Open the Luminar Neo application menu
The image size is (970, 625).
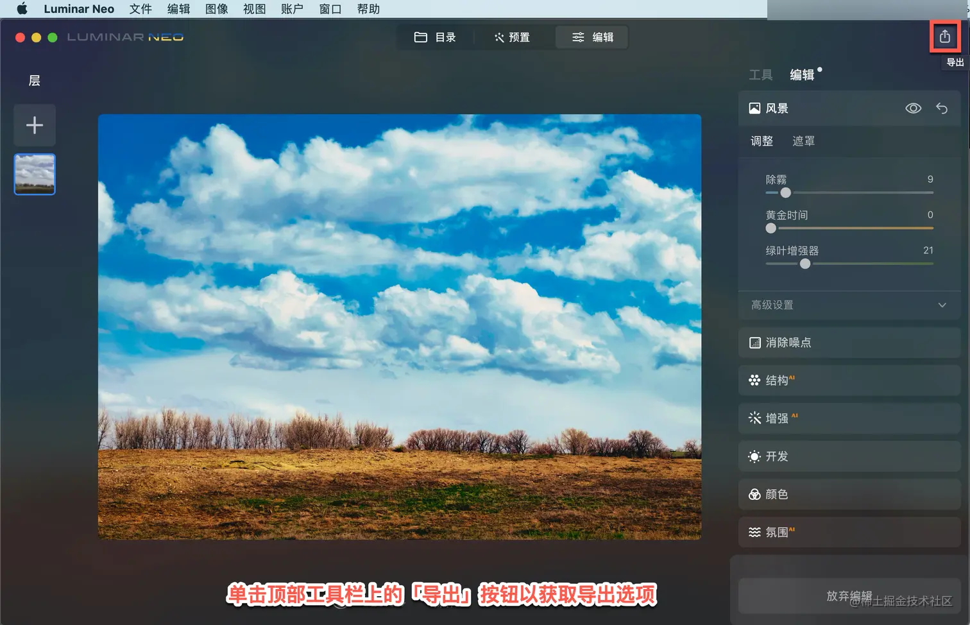point(79,9)
